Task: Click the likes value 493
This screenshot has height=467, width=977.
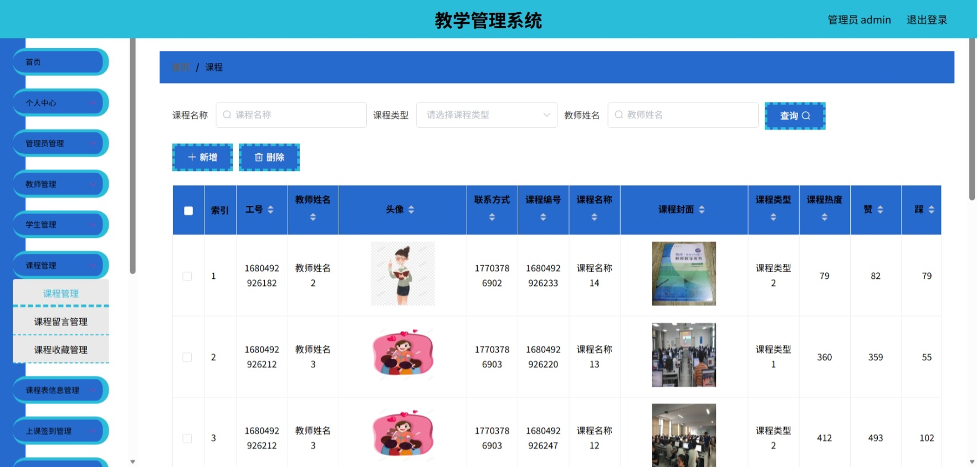Action: point(876,438)
